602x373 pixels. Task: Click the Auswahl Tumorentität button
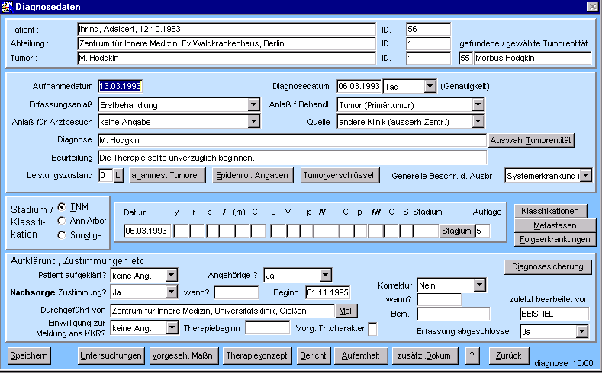531,140
